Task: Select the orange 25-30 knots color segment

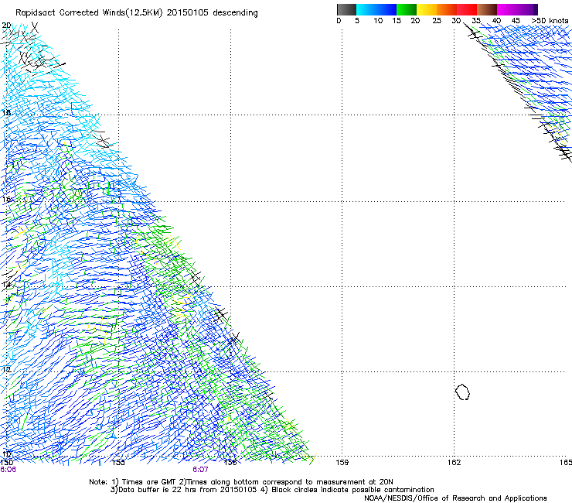Action: pos(447,9)
